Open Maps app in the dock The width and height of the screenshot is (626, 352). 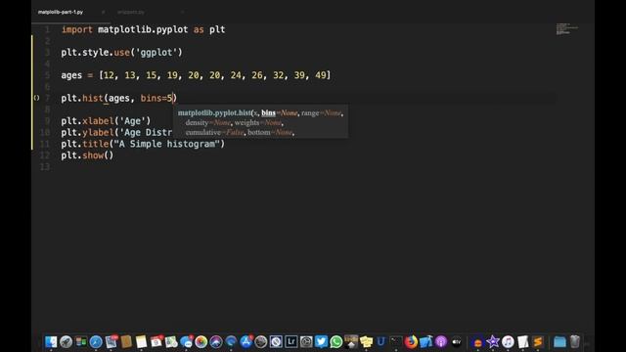[x=172, y=342]
